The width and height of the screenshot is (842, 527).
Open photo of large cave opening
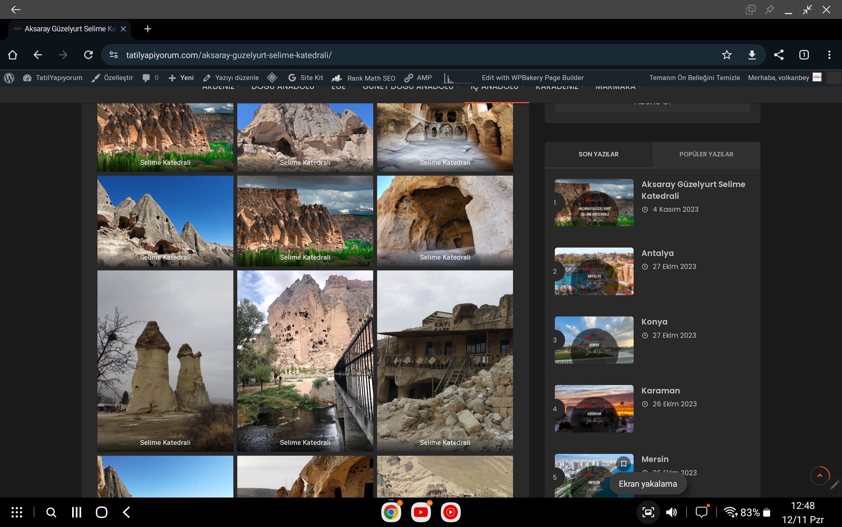point(445,221)
